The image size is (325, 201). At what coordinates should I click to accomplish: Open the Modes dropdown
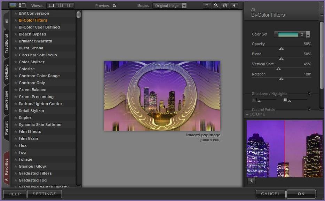coord(184,6)
